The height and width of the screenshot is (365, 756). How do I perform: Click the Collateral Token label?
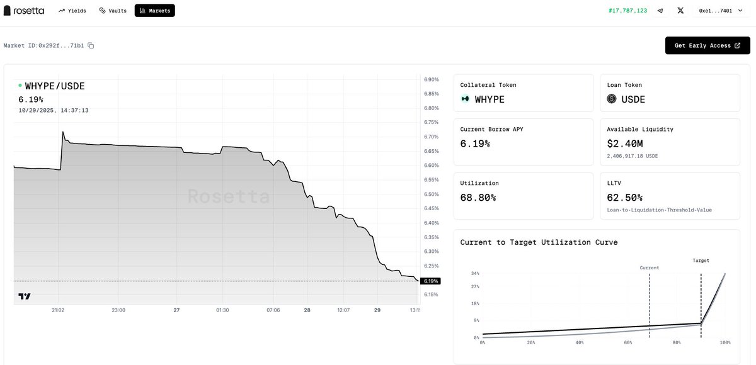pyautogui.click(x=488, y=85)
